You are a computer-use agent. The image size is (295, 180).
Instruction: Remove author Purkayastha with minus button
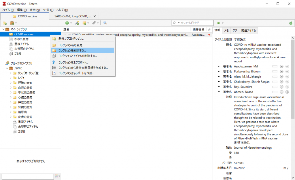click(x=281, y=72)
